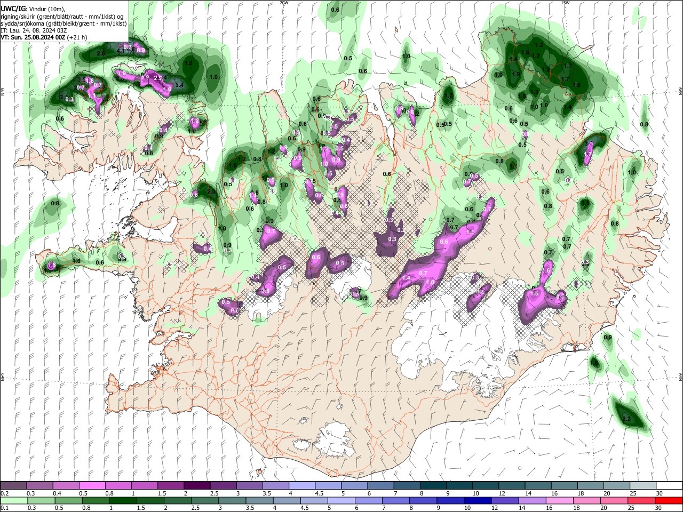Select the 'Vindur (10m),' header text
This screenshot has width=683, height=512.
pyautogui.click(x=46, y=9)
